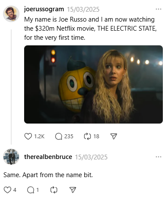
Task: View joerussogram's profile picture
Action: (11, 14)
